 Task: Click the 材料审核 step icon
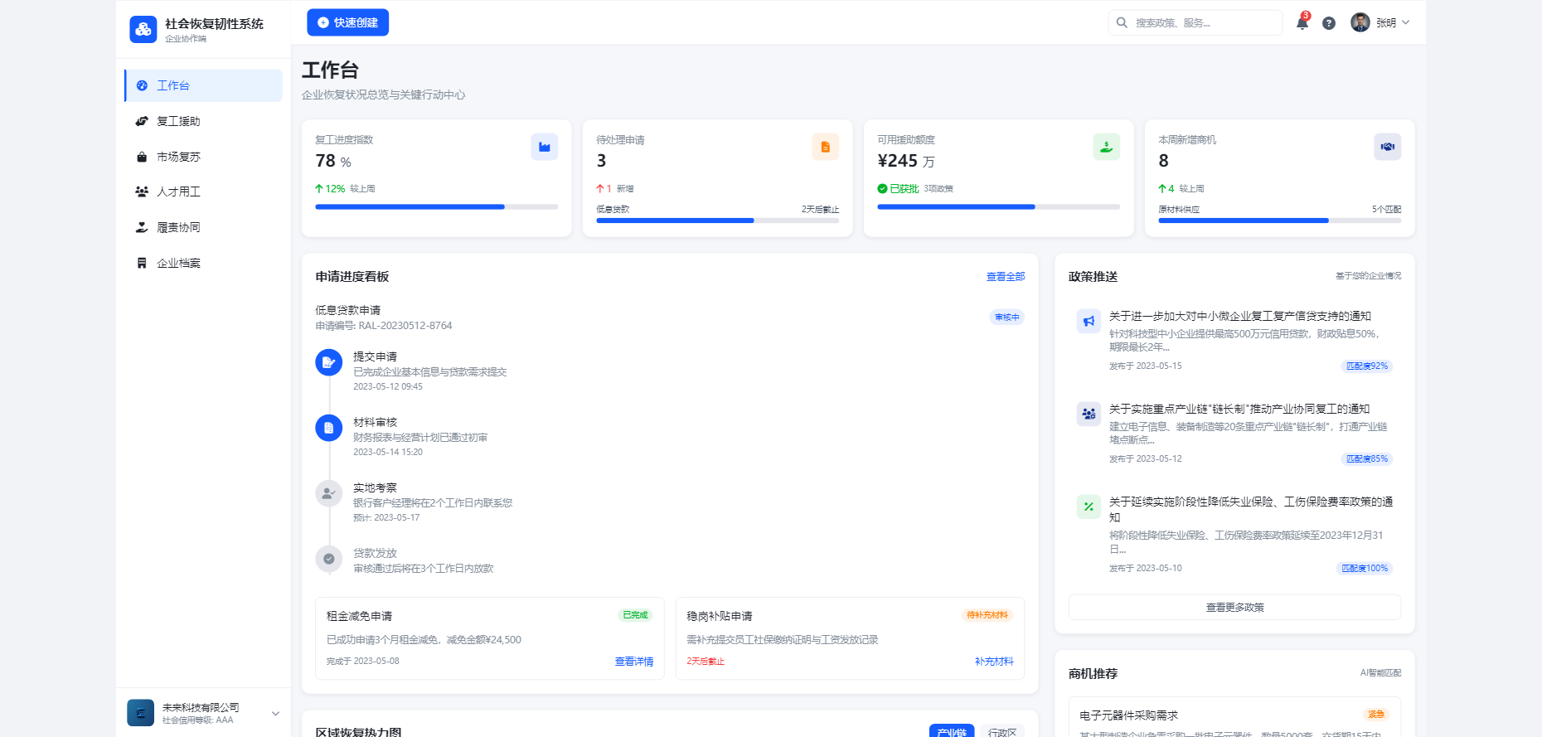coord(329,428)
